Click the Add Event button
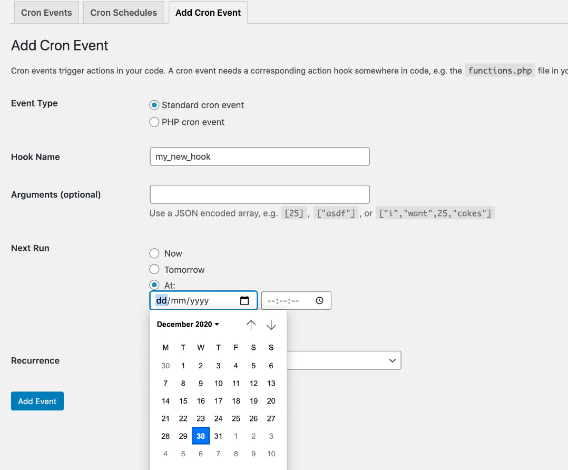The height and width of the screenshot is (470, 568). coord(37,401)
